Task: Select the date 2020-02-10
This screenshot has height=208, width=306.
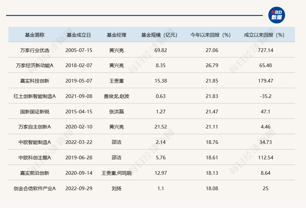Action: [x=79, y=127]
